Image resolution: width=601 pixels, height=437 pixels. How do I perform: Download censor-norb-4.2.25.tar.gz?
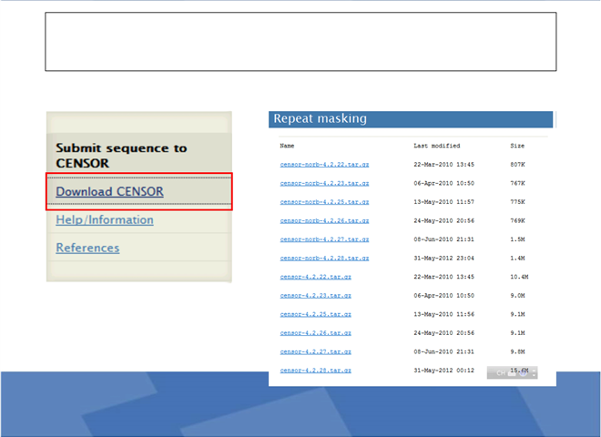pyautogui.click(x=324, y=201)
